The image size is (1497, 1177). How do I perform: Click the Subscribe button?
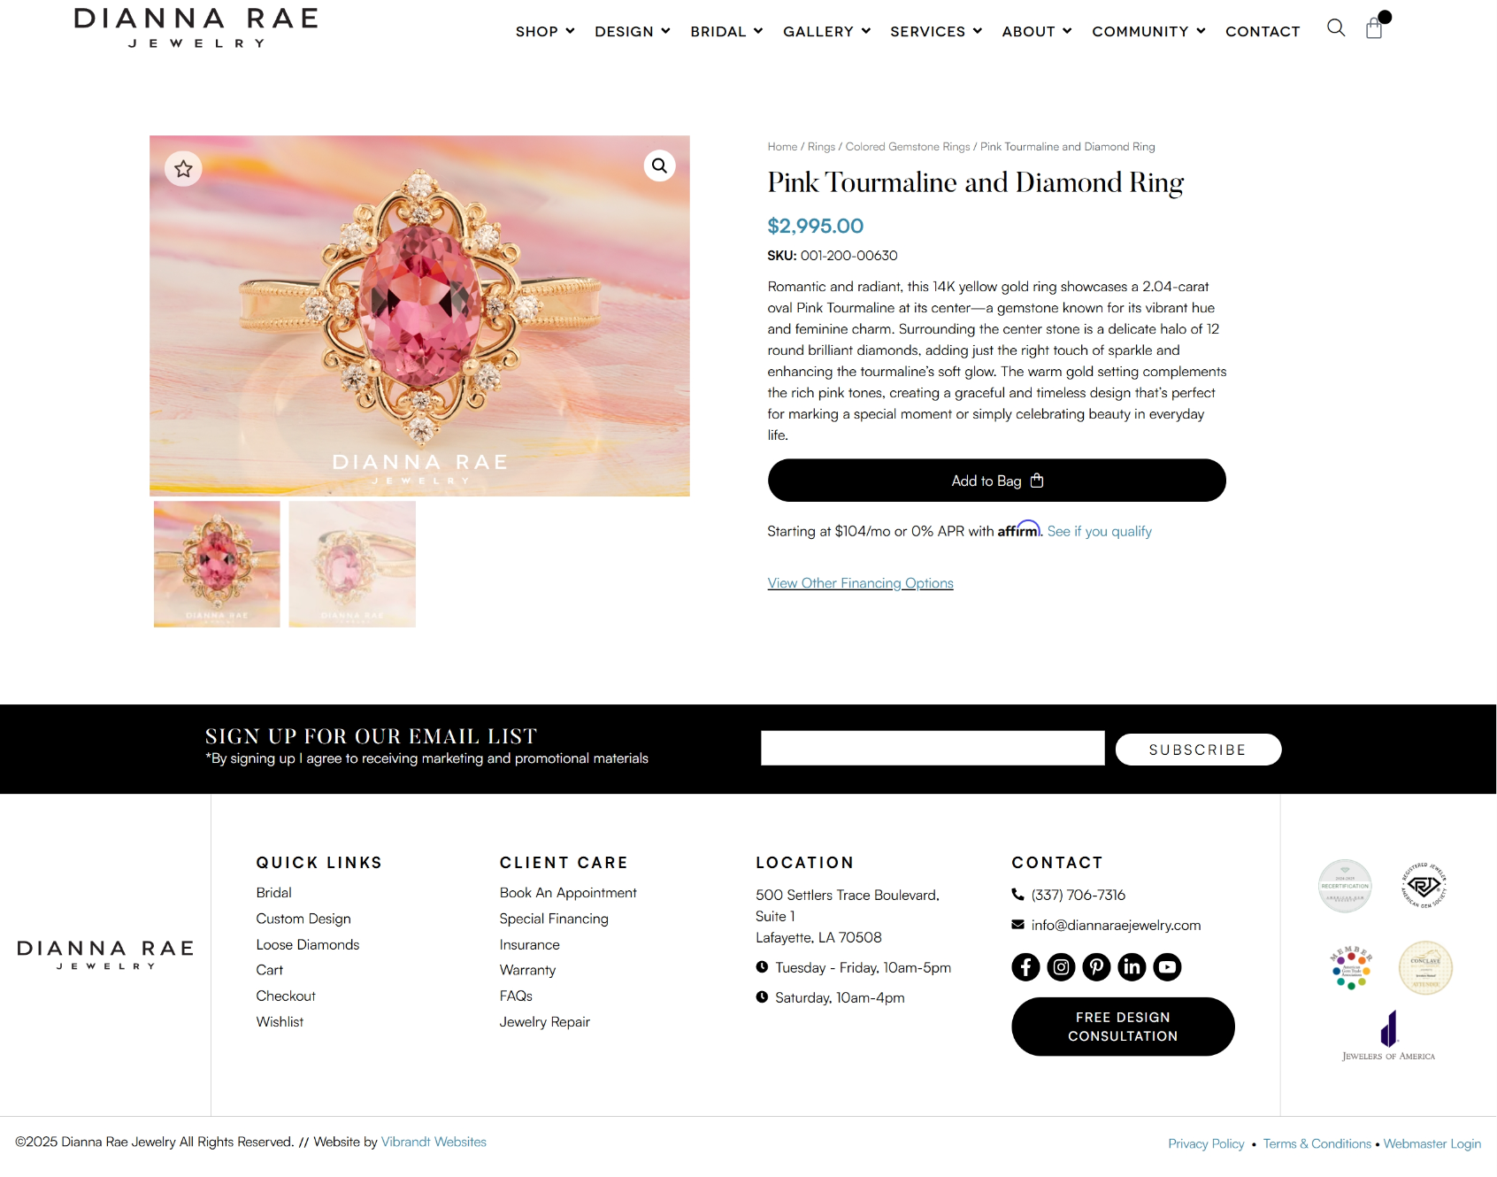tap(1198, 750)
